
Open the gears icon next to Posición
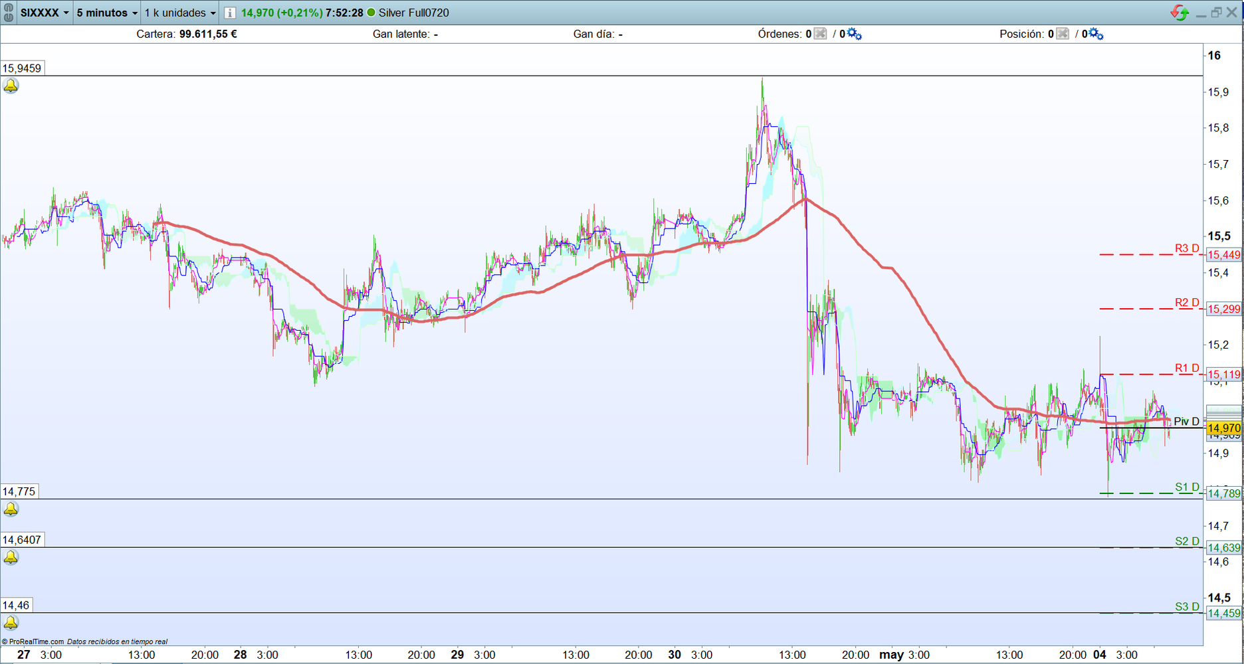[1096, 34]
